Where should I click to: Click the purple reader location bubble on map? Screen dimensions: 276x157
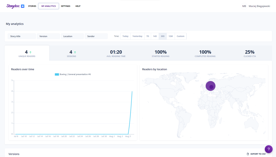click(211, 86)
